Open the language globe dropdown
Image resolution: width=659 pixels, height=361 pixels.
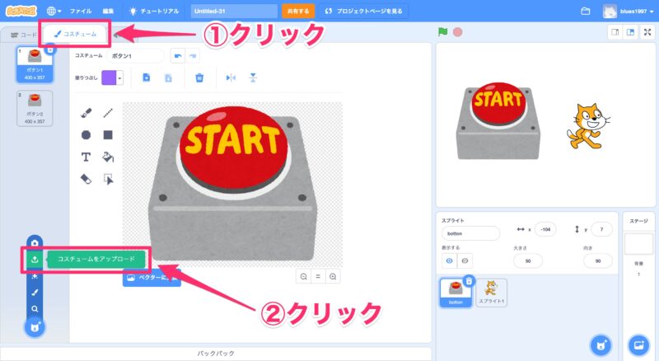pyautogui.click(x=55, y=12)
